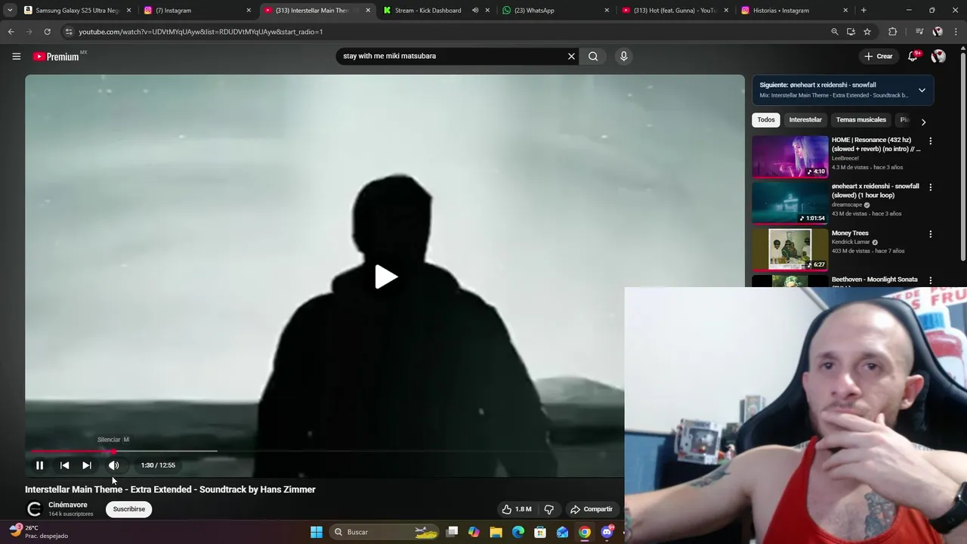The image size is (967, 544).
Task: Open File Explorer from the taskbar
Action: (x=496, y=532)
